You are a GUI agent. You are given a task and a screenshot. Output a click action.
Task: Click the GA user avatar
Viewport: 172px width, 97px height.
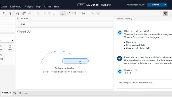coord(120,58)
